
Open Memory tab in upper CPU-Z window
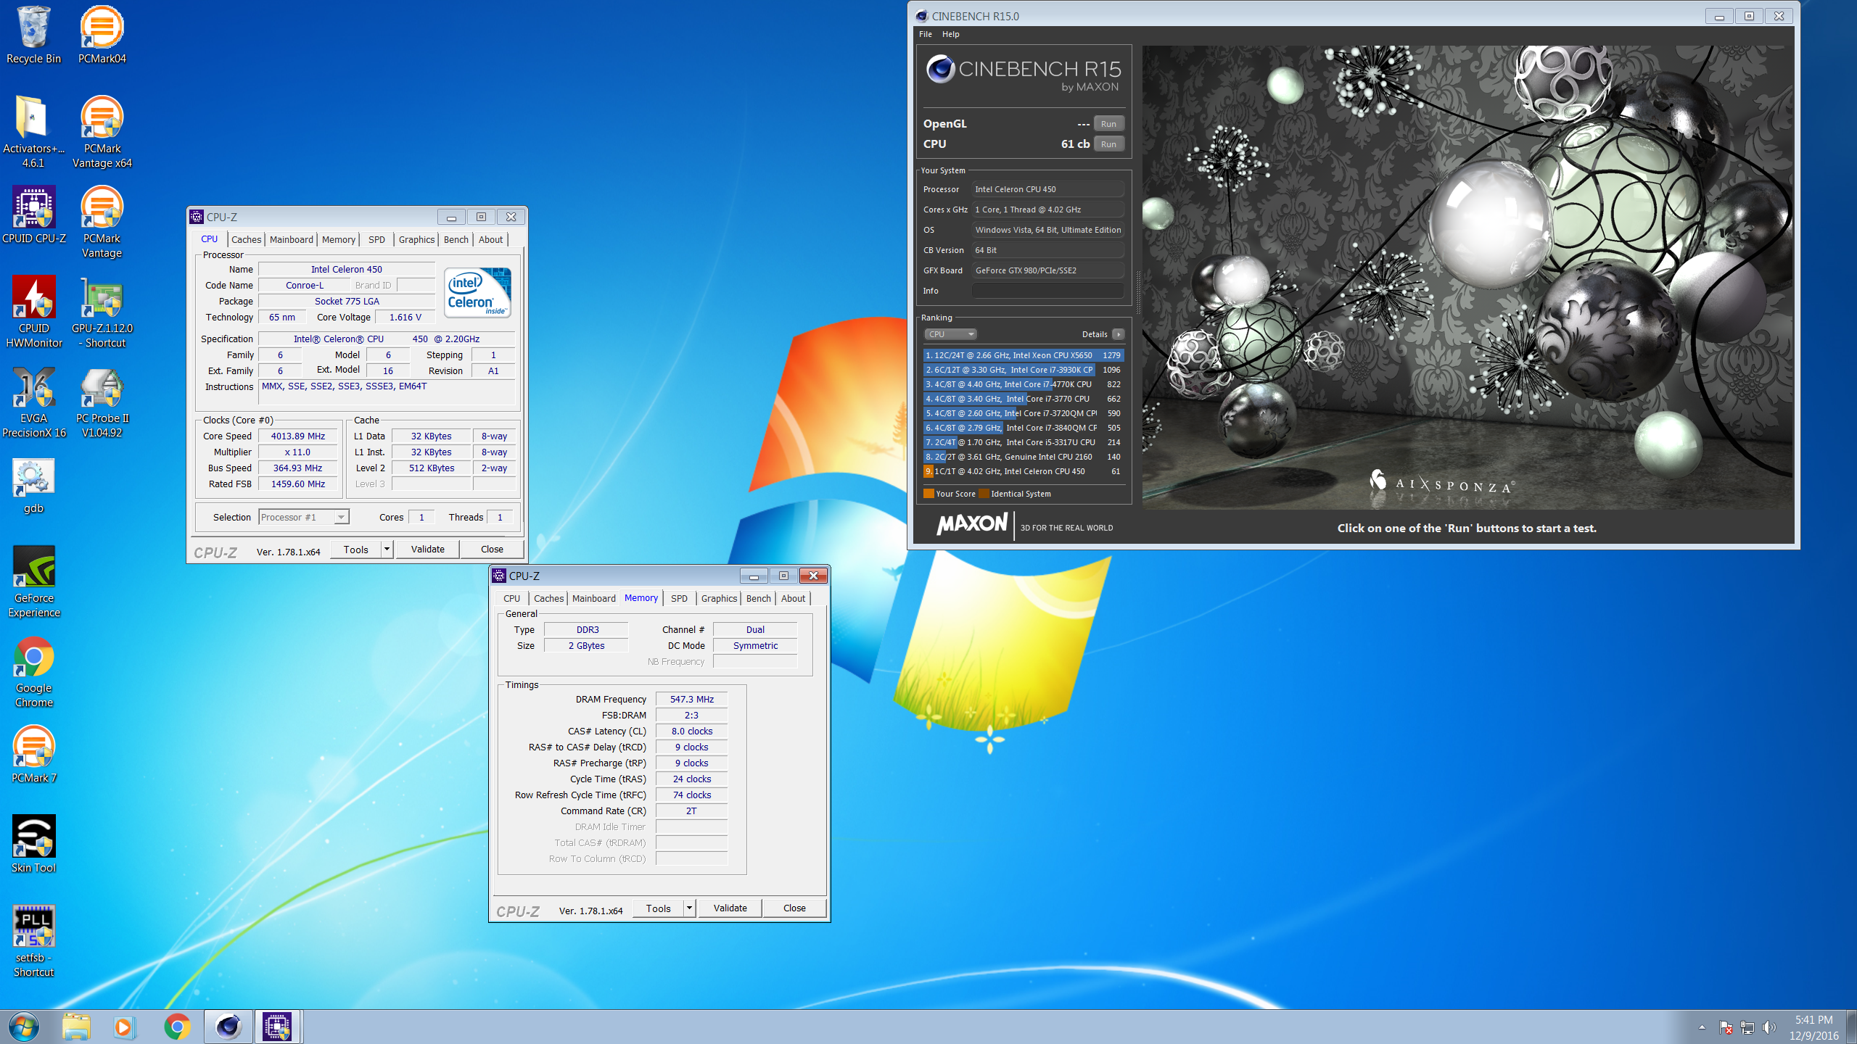338,239
